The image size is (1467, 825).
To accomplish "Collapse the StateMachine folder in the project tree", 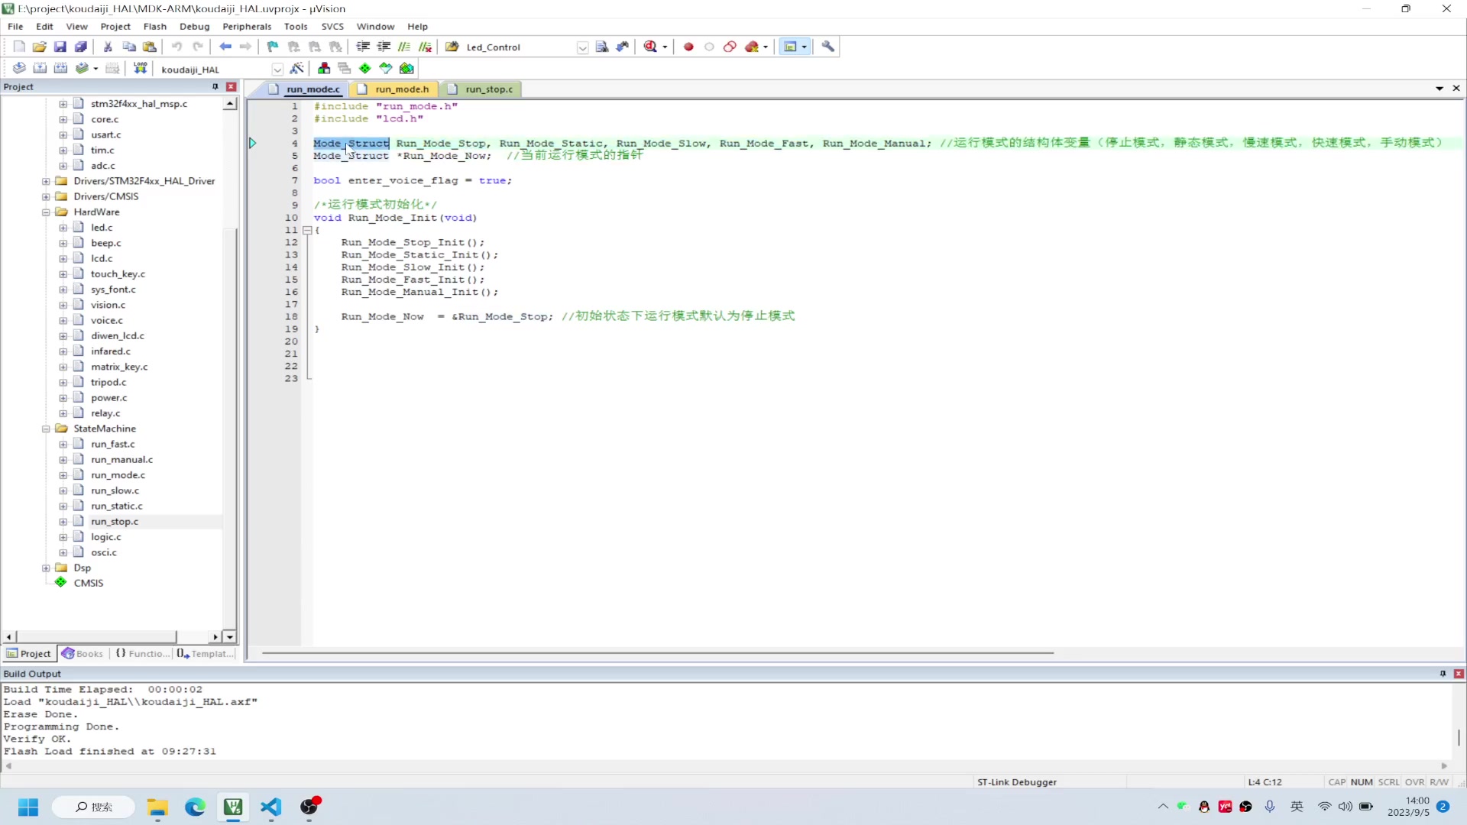I will [x=46, y=429].
